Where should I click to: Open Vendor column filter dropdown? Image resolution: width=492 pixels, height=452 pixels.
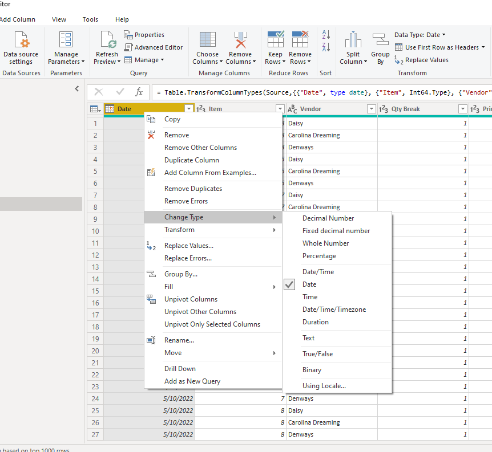(x=371, y=109)
